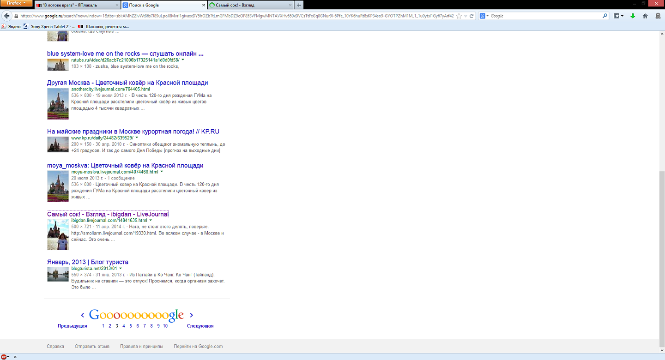Screen dimensions: 665x360
Task: Expand options arrow for the rutube.ru result
Action: coord(183,60)
